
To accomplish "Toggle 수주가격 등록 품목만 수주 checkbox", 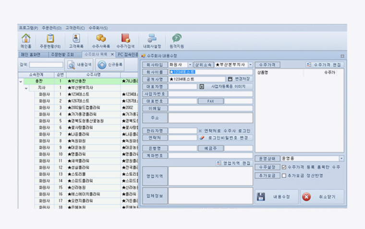I will click(284, 167).
